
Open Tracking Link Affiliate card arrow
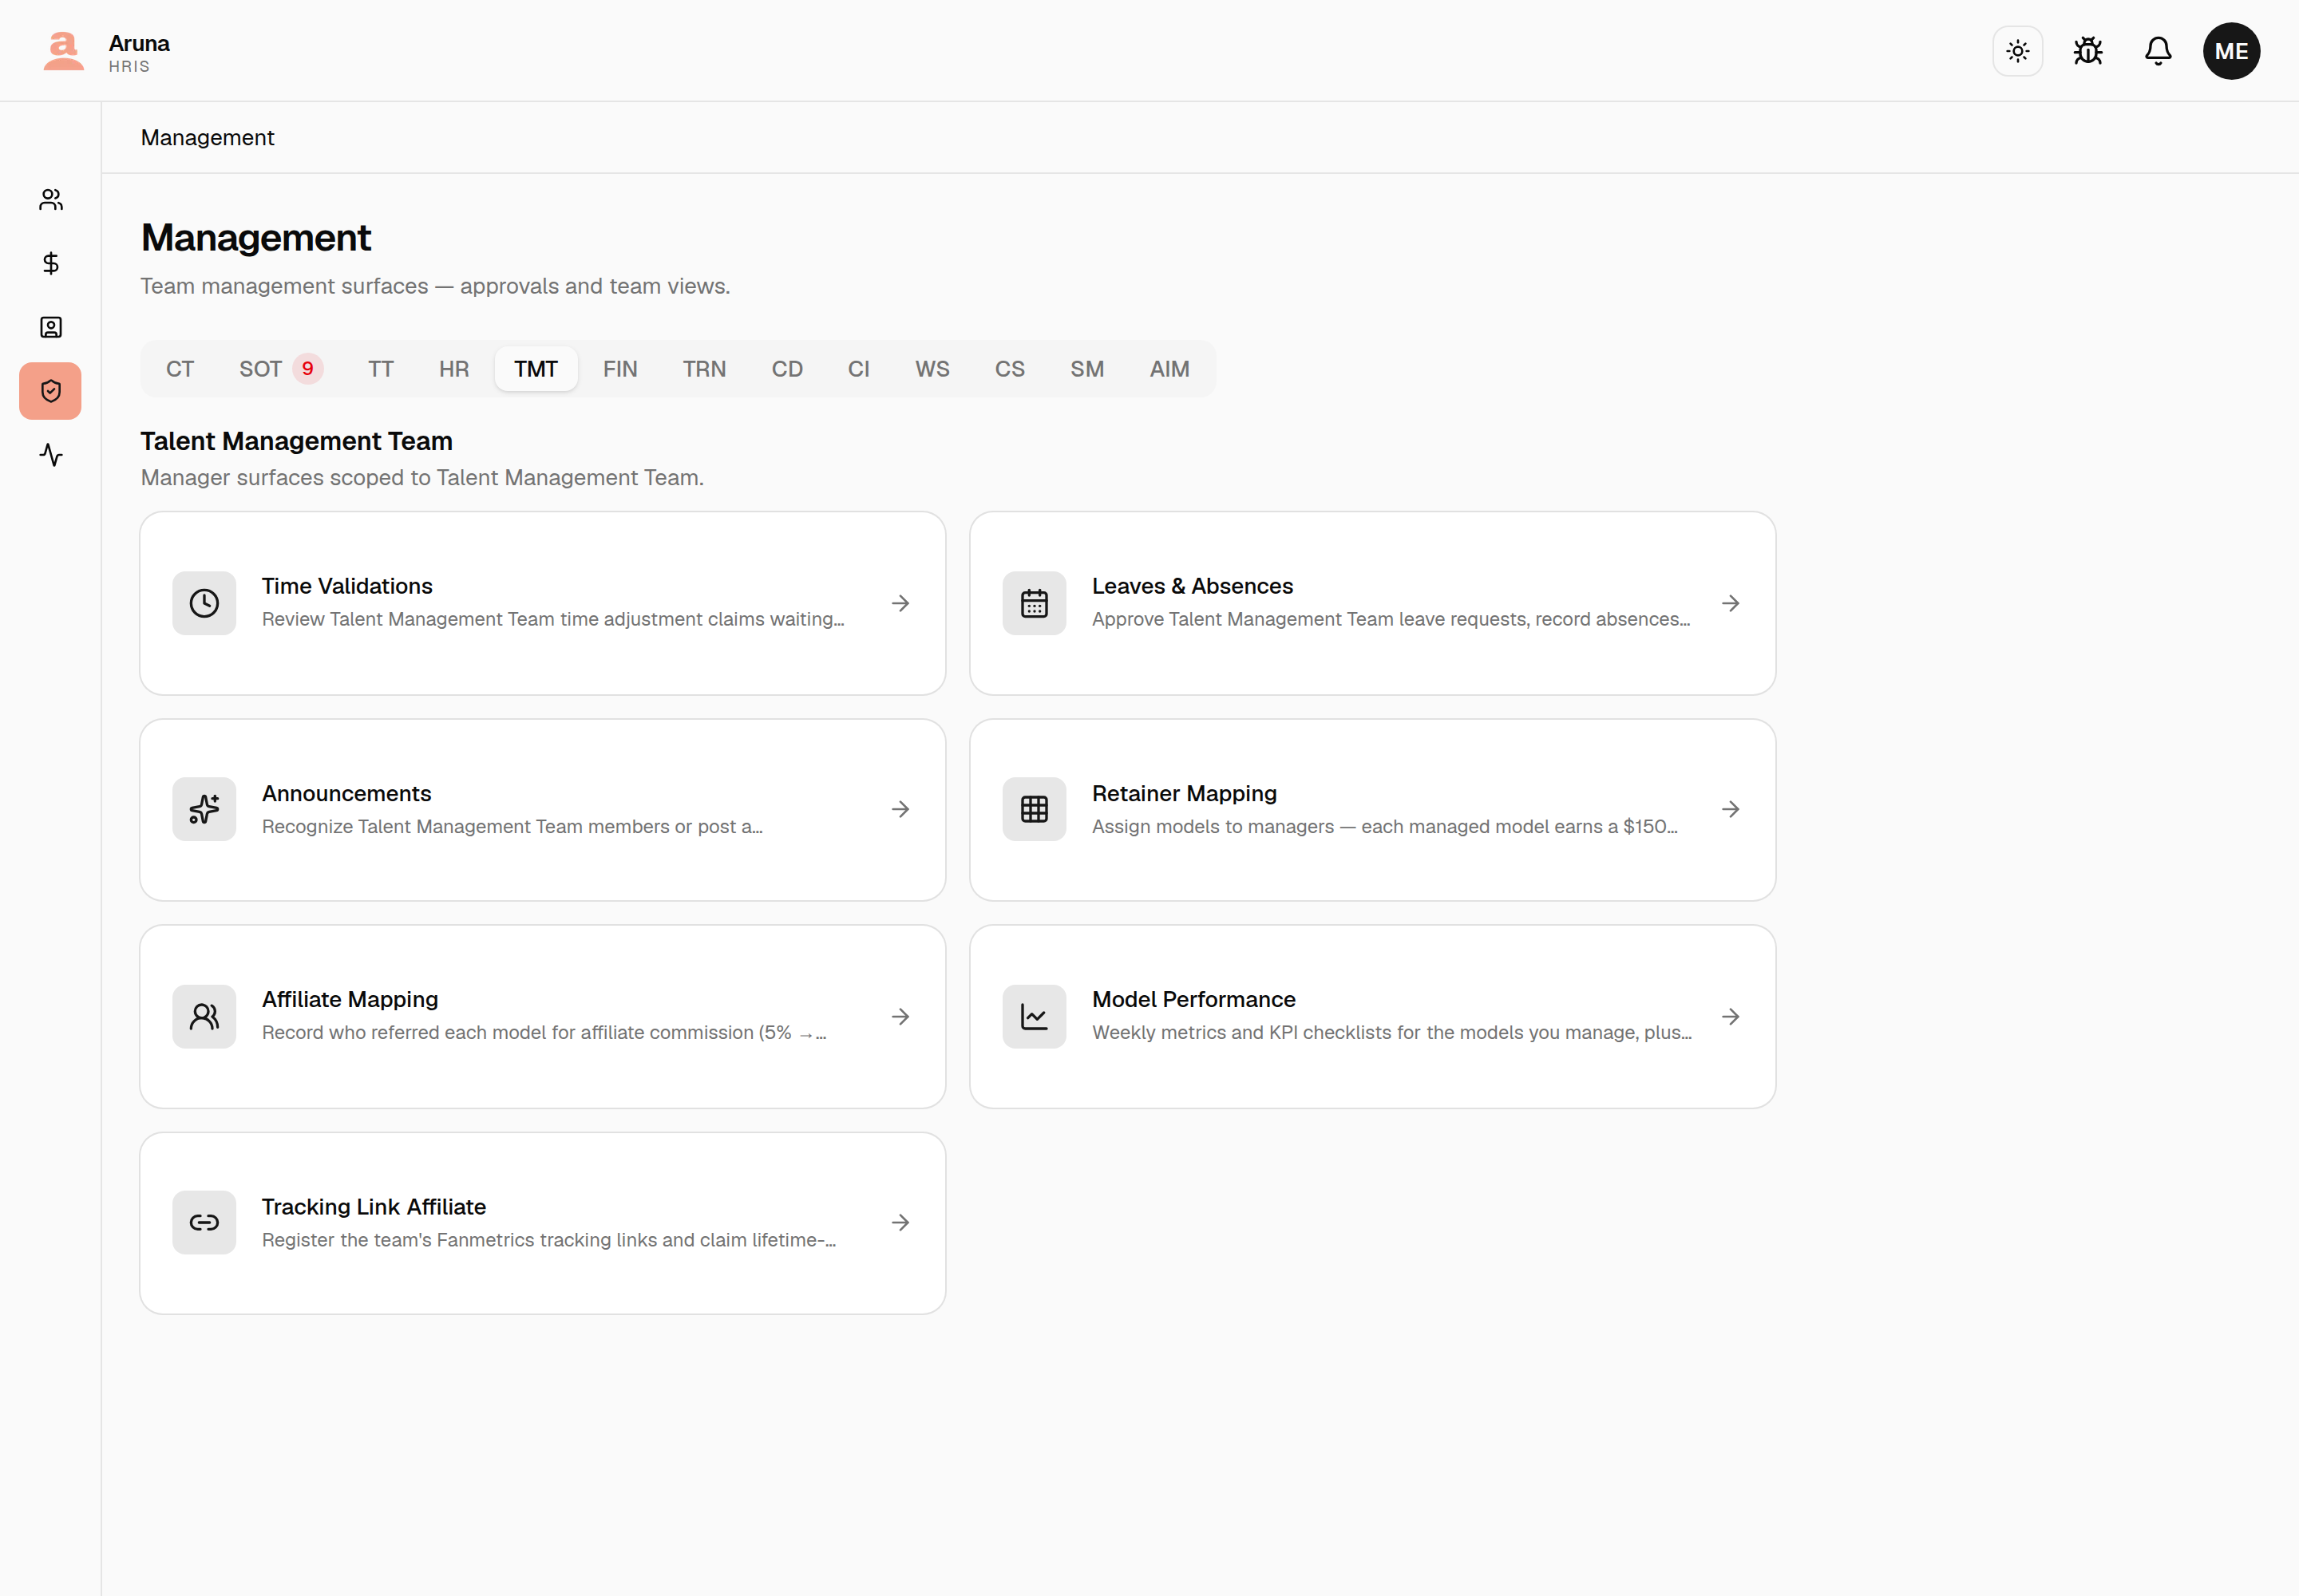[x=900, y=1222]
